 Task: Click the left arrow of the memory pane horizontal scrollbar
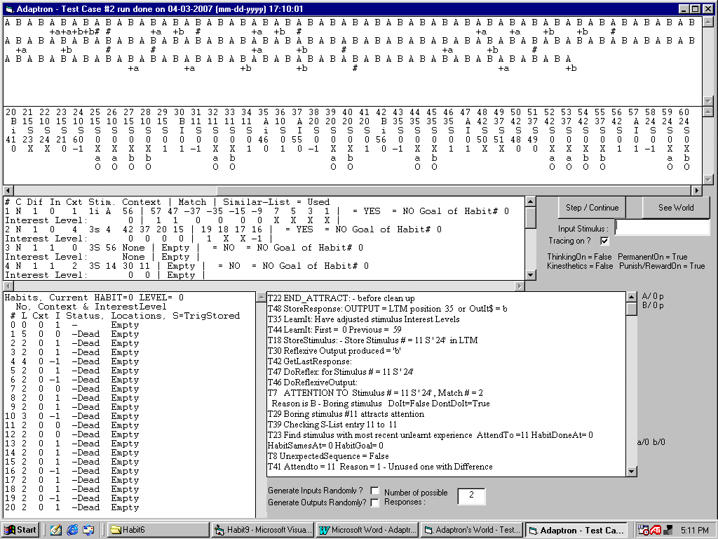click(8, 190)
